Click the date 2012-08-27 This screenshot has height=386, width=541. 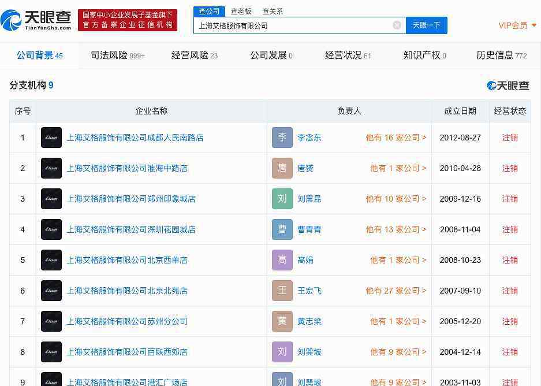460,138
